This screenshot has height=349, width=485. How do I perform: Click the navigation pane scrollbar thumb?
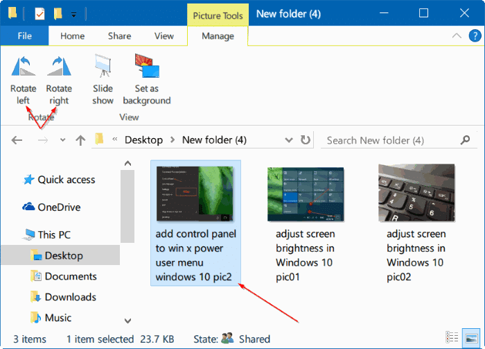point(127,206)
